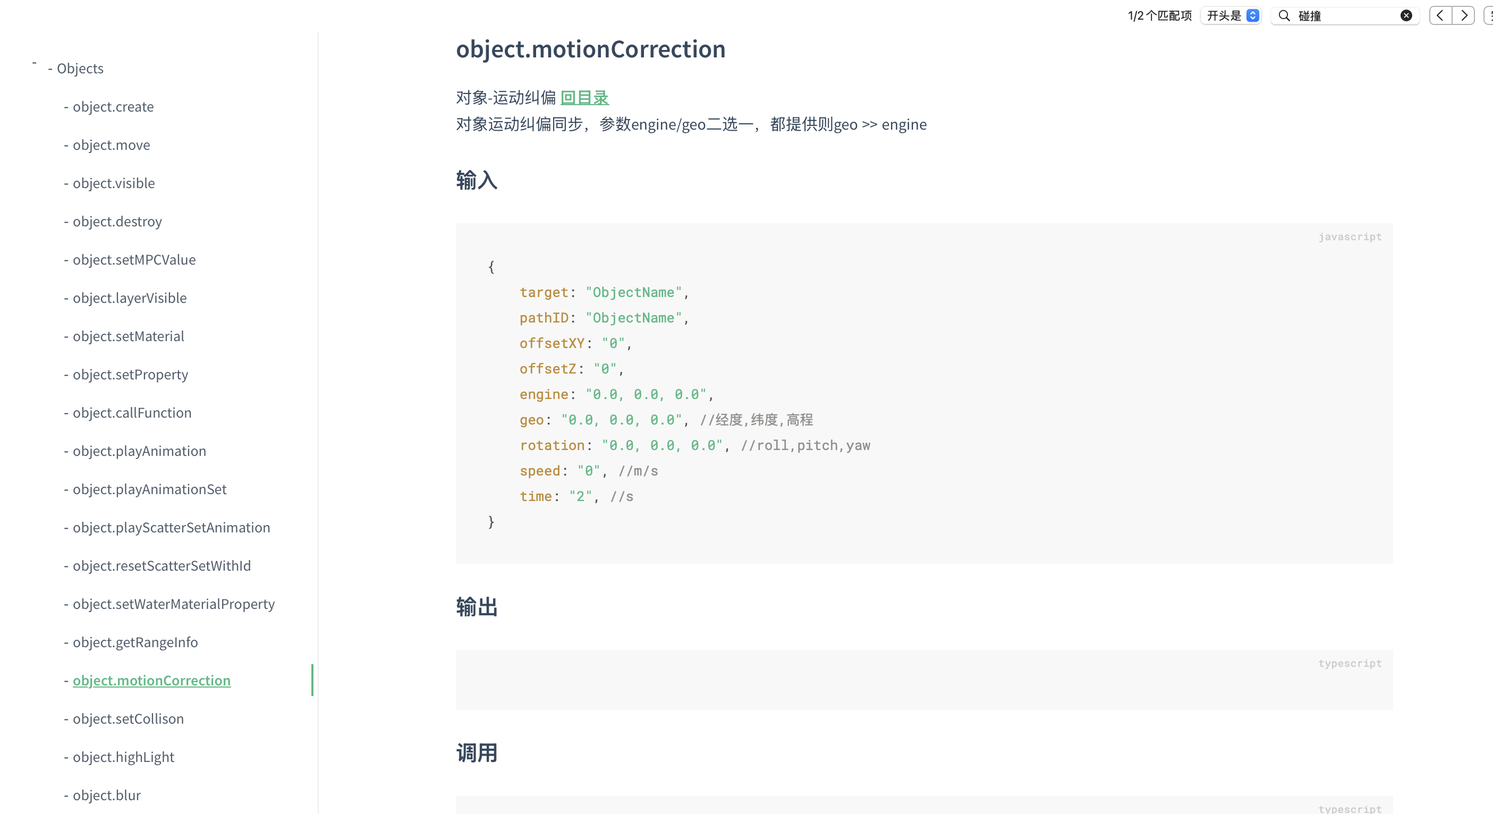Select object.blur entry

pyautogui.click(x=107, y=795)
